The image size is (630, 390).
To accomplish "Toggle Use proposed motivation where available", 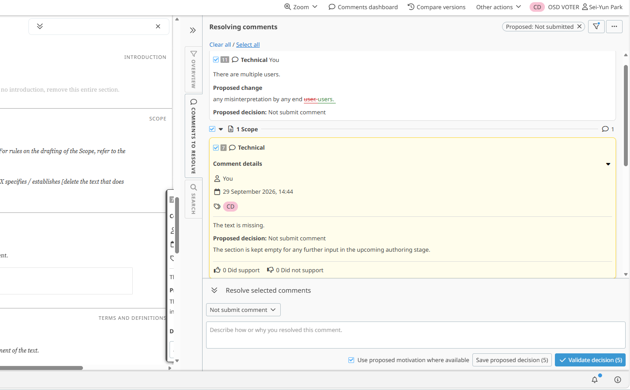I will (x=351, y=360).
